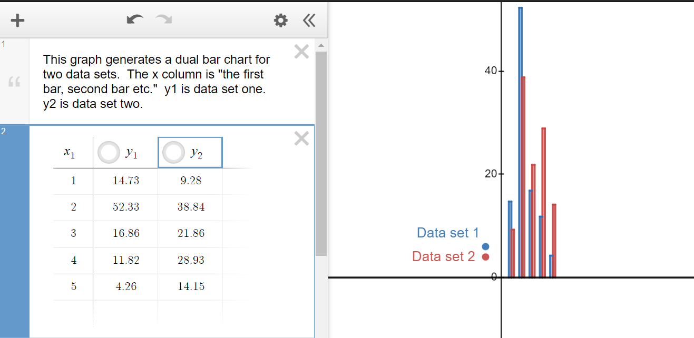
Task: Undo the last action
Action: point(135,20)
